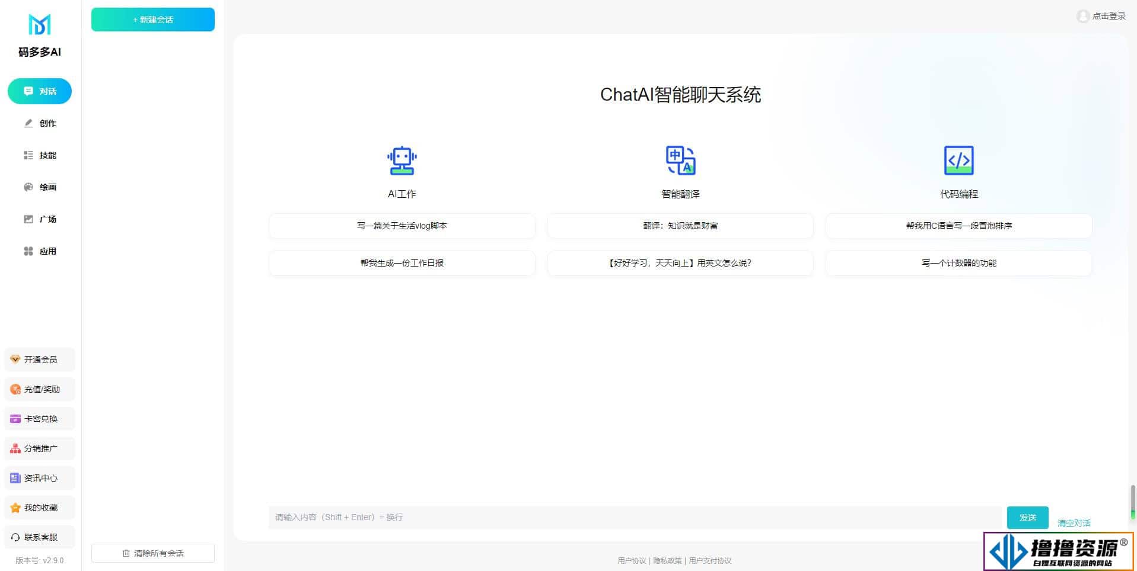Go to the 创作 creation section
Viewport: 1137px width, 571px height.
[x=40, y=123]
